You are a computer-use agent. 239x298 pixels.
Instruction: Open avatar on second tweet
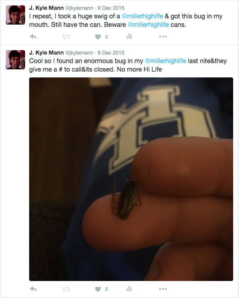pos(15,60)
